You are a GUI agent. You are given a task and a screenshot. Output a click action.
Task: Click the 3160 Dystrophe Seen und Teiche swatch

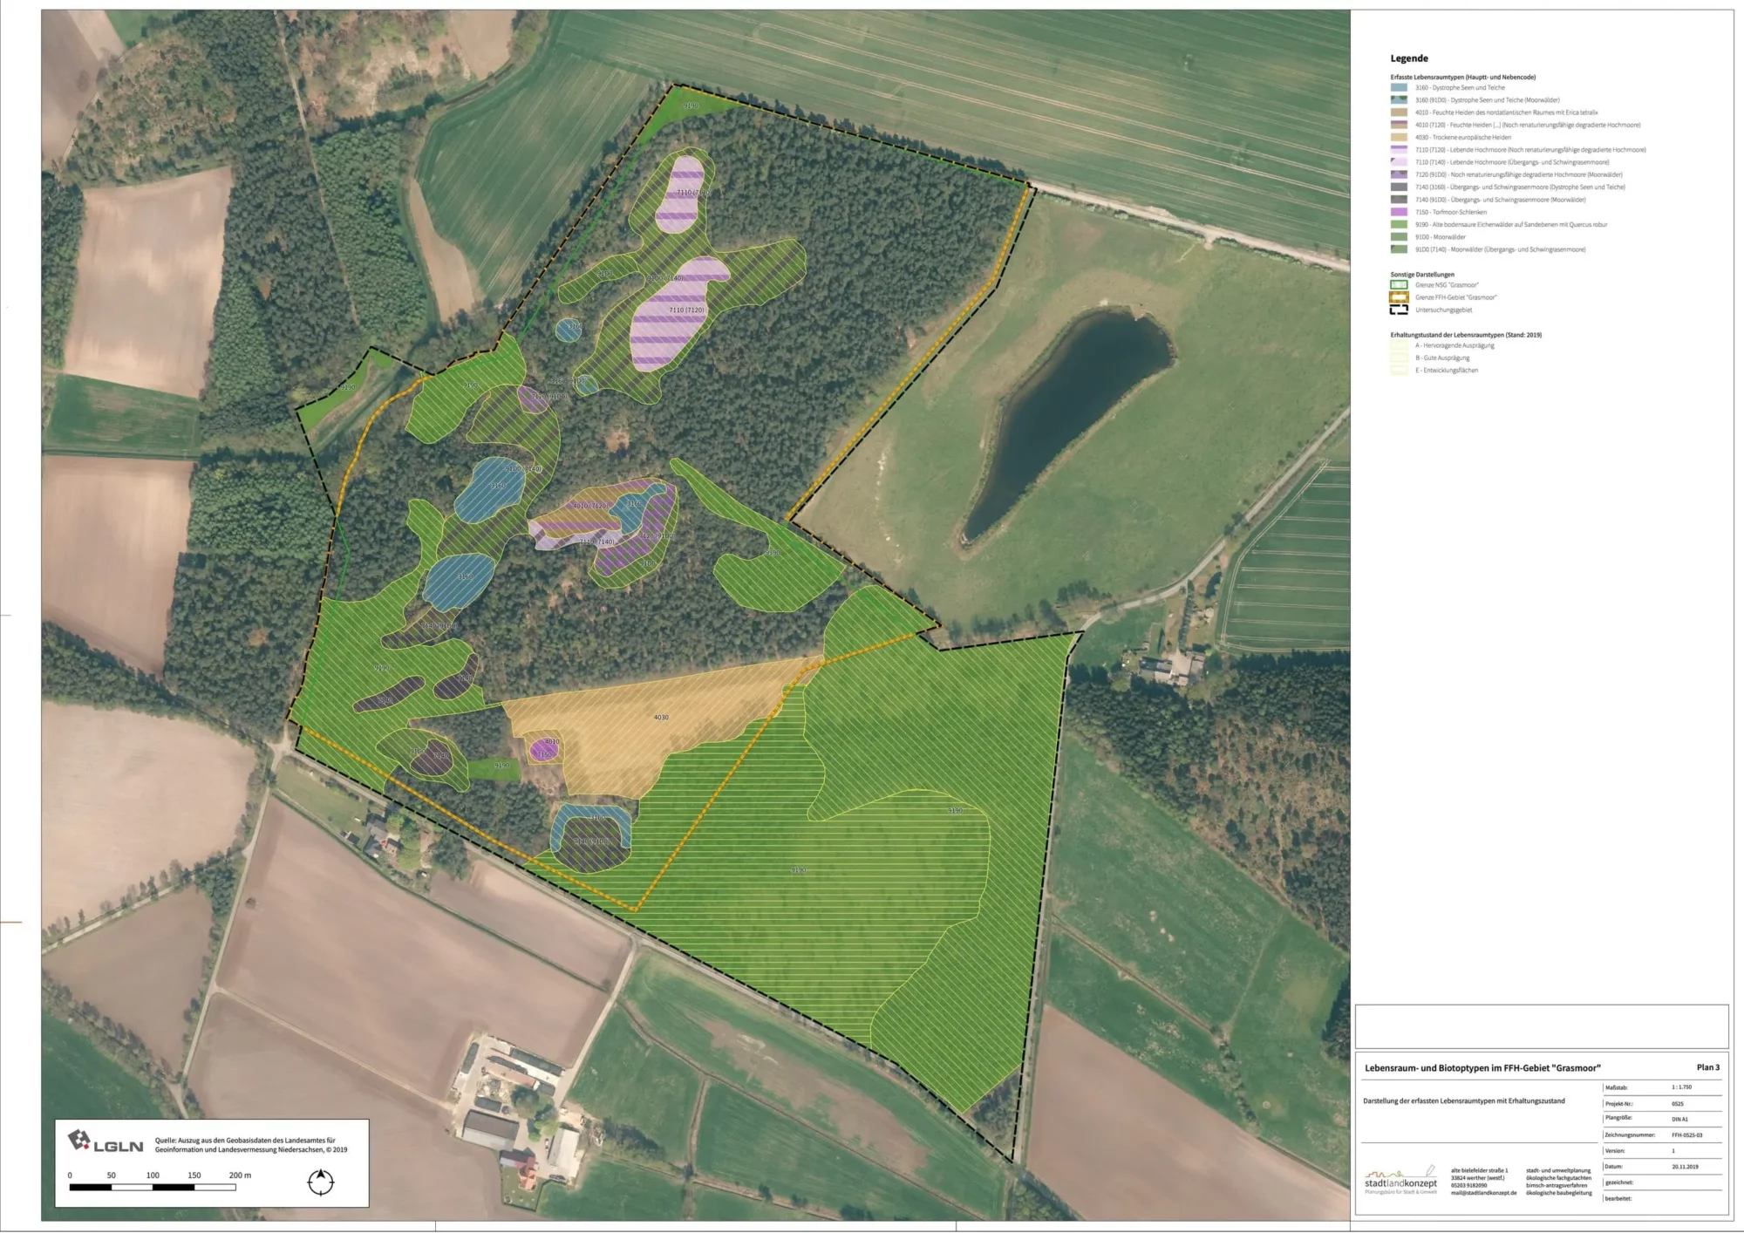click(1399, 88)
